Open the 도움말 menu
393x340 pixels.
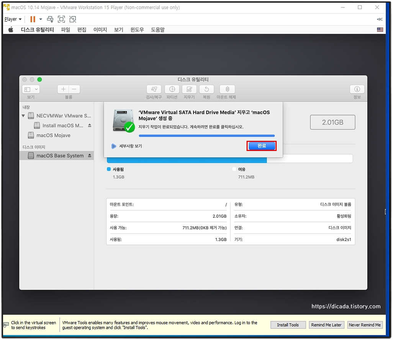coord(158,30)
